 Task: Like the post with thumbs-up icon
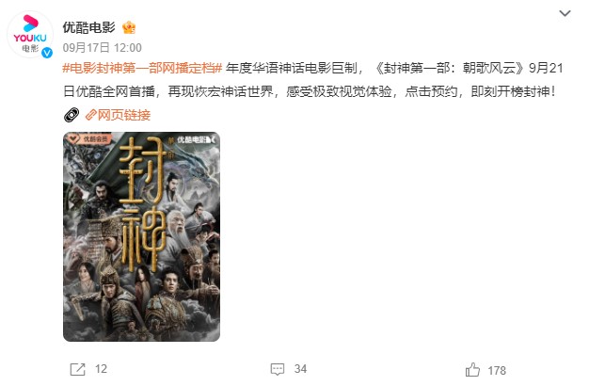pyautogui.click(x=472, y=370)
